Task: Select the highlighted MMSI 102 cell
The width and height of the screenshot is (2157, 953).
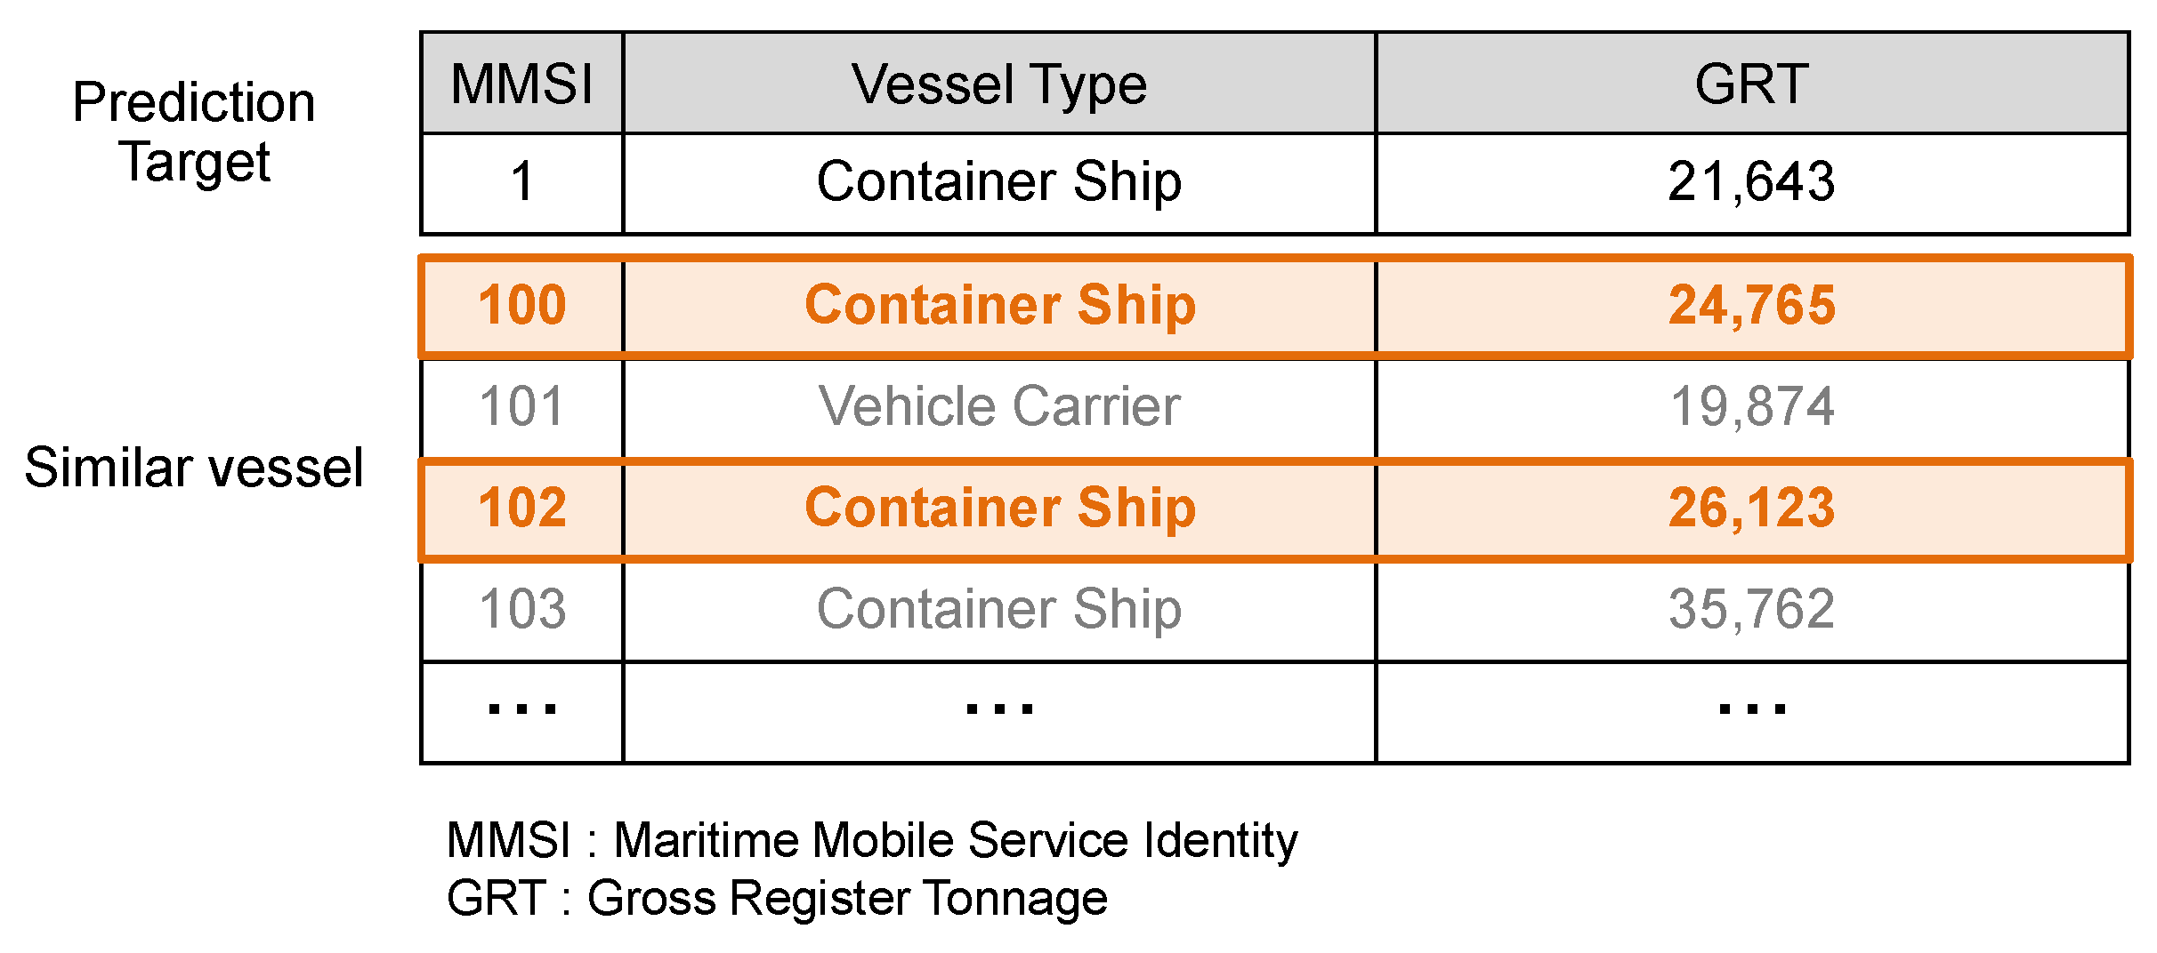Action: 521,508
